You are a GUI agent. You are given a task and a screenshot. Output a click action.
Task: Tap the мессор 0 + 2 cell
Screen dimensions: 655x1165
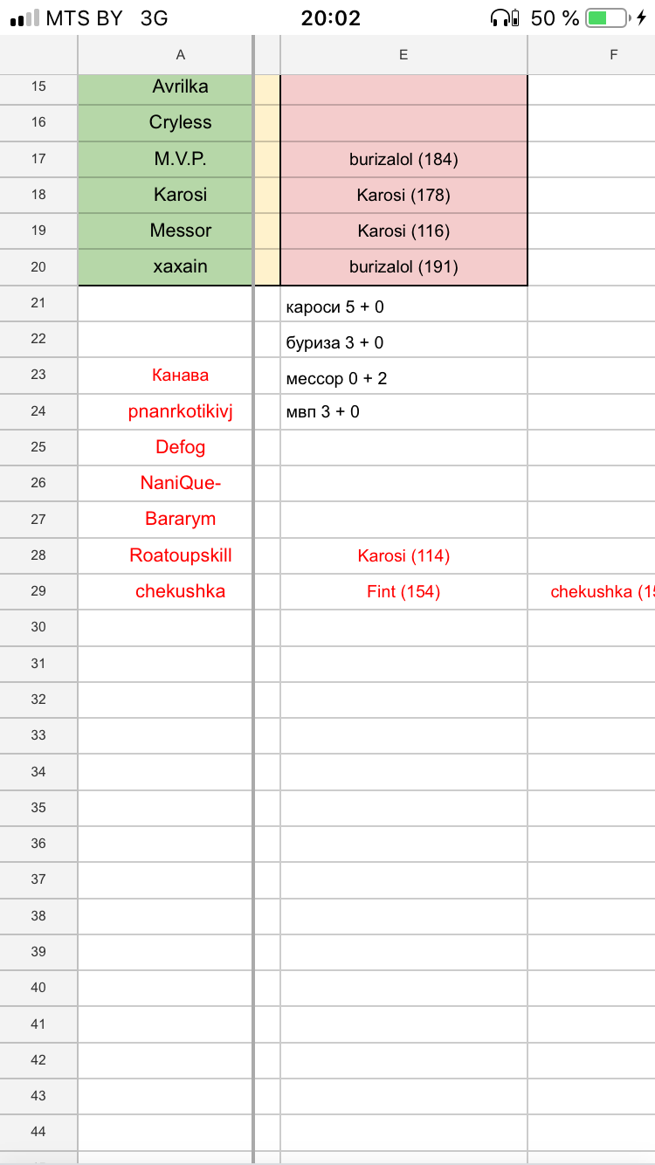click(403, 377)
